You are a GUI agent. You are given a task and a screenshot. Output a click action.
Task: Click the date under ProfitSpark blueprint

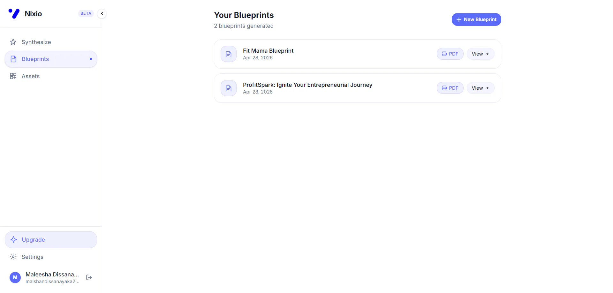pyautogui.click(x=258, y=92)
